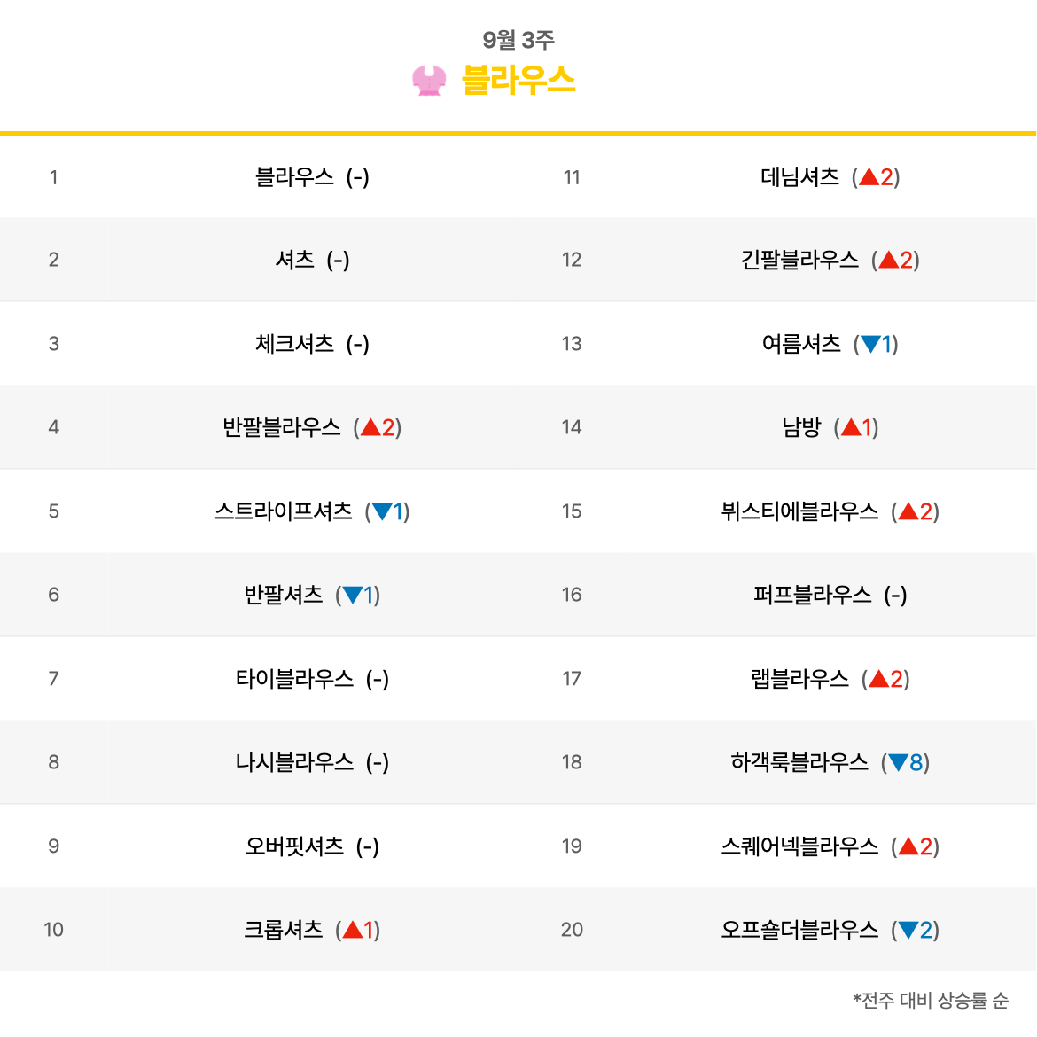Click the 9월 3주 week label
This screenshot has width=1037, height=1037.
tap(518, 40)
